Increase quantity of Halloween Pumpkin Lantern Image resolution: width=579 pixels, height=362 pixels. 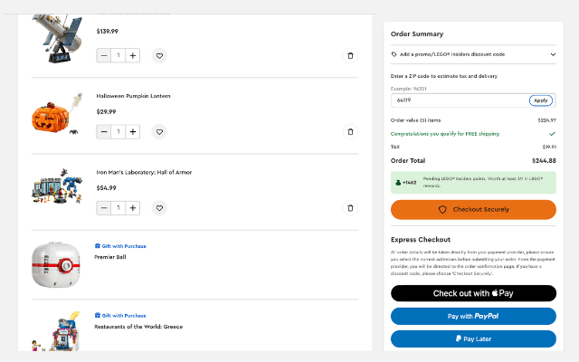coord(133,132)
